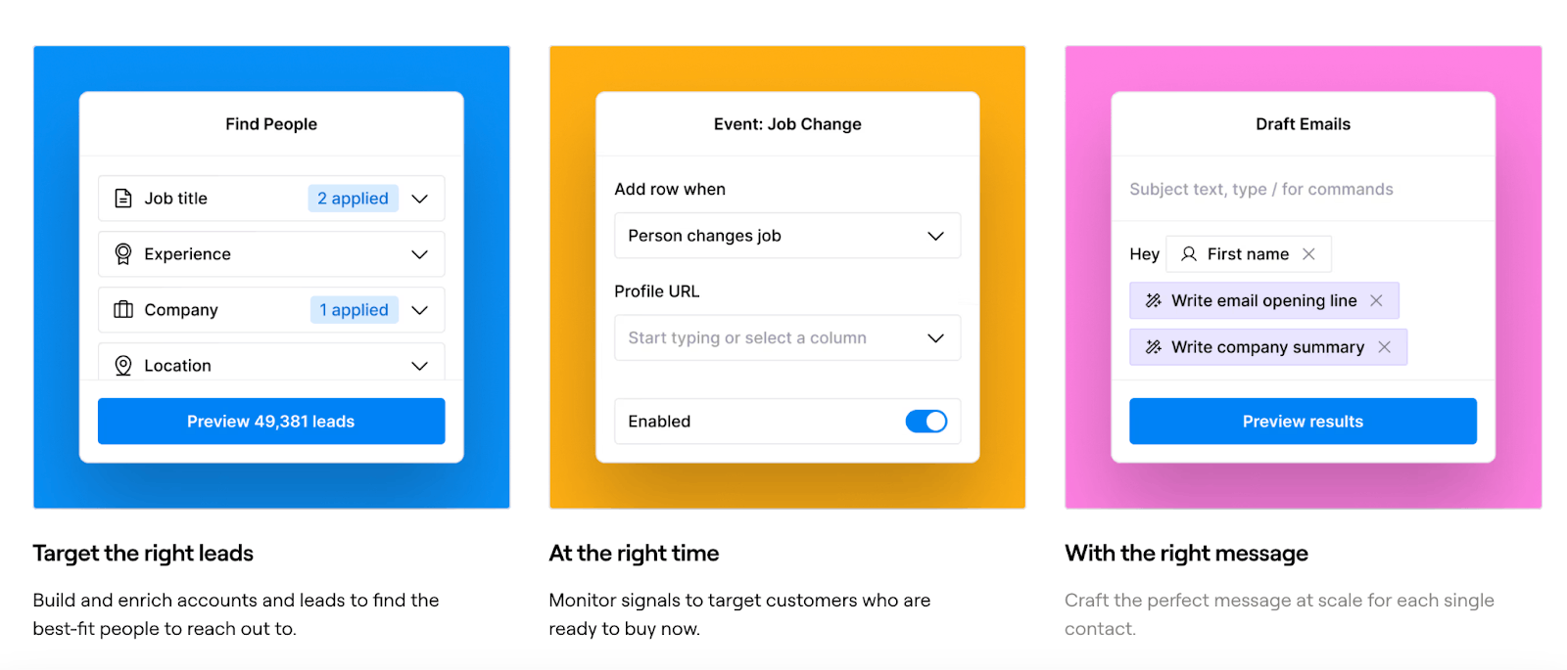Viewport: 1567px width, 670px height.
Task: Expand the Experience filter
Action: coord(420,254)
